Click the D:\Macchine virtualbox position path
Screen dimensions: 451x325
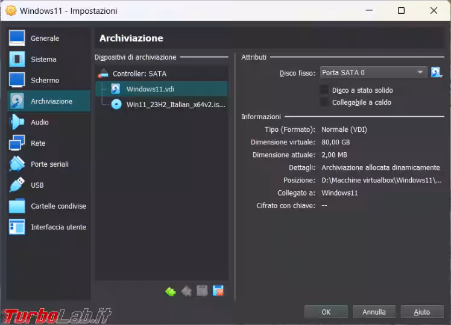click(382, 180)
